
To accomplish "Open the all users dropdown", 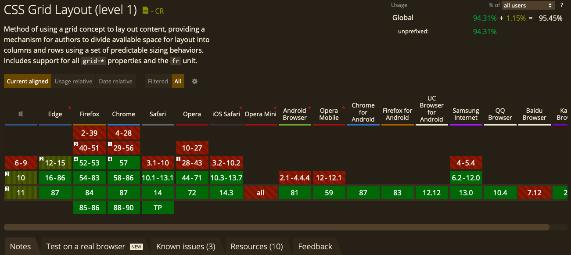I will 528,5.
